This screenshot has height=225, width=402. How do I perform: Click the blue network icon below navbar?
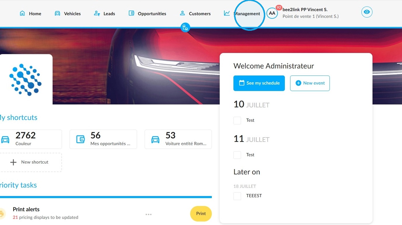(x=185, y=28)
